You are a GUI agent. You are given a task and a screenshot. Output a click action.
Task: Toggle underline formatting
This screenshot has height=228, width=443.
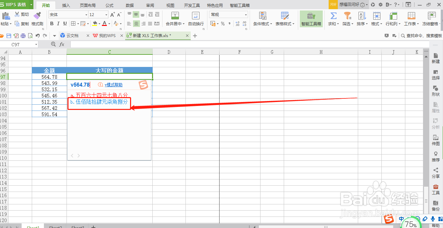click(x=65, y=24)
